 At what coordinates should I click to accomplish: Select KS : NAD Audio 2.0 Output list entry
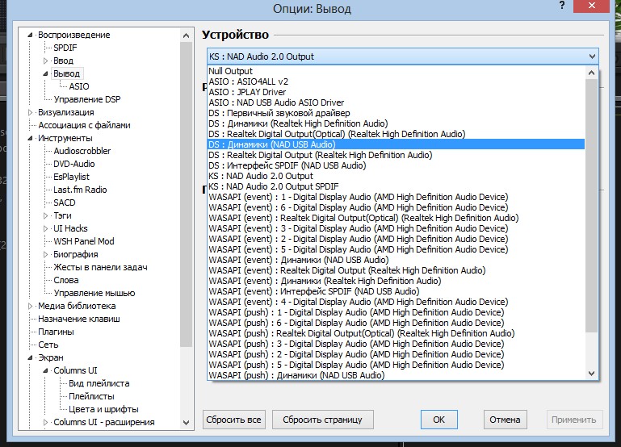coord(396,176)
